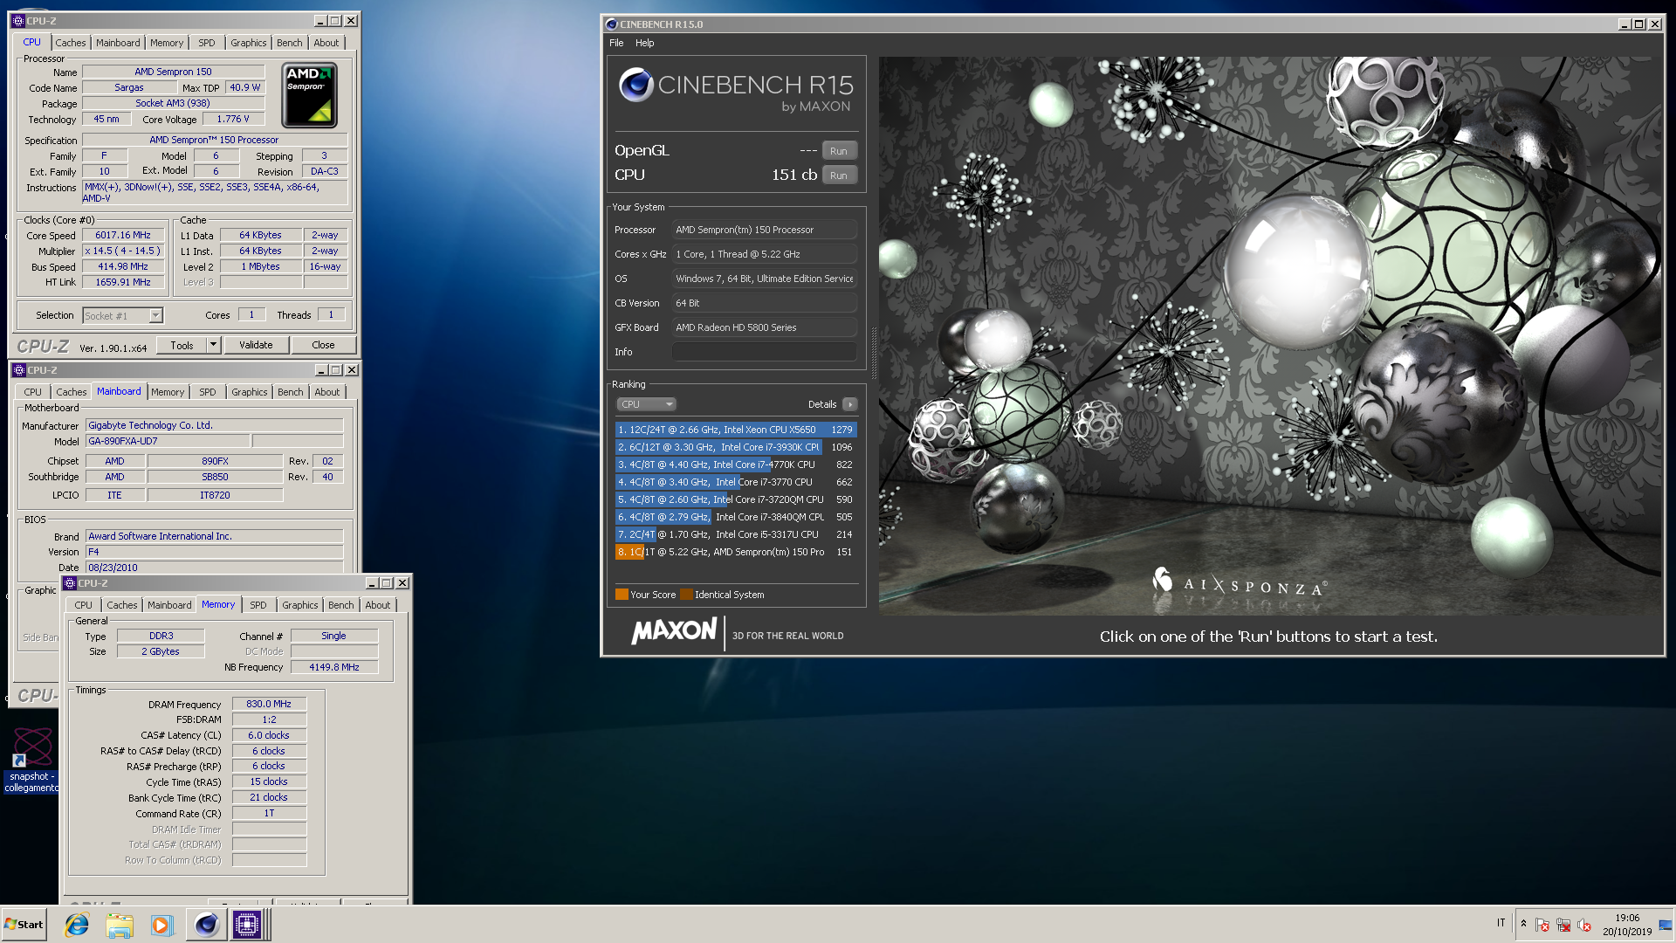The image size is (1676, 943).
Task: Click the orange Your Score legend swatch
Action: click(622, 595)
